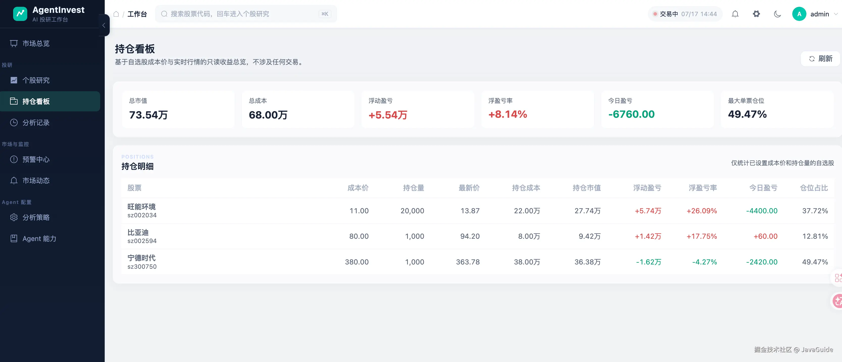The height and width of the screenshot is (362, 842).
Task: Click the 个股研究 chart icon
Action: pyautogui.click(x=14, y=80)
